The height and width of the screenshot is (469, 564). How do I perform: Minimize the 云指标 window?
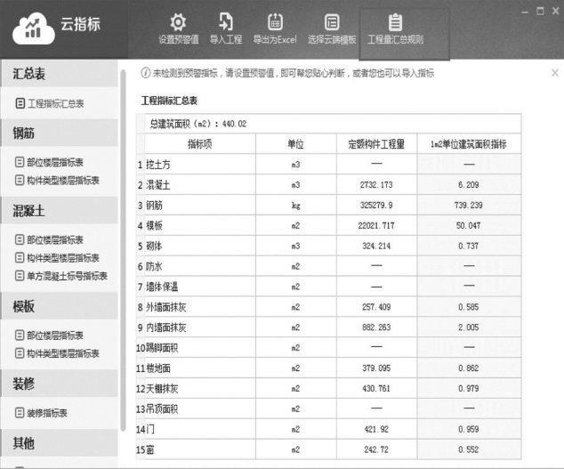[x=525, y=12]
